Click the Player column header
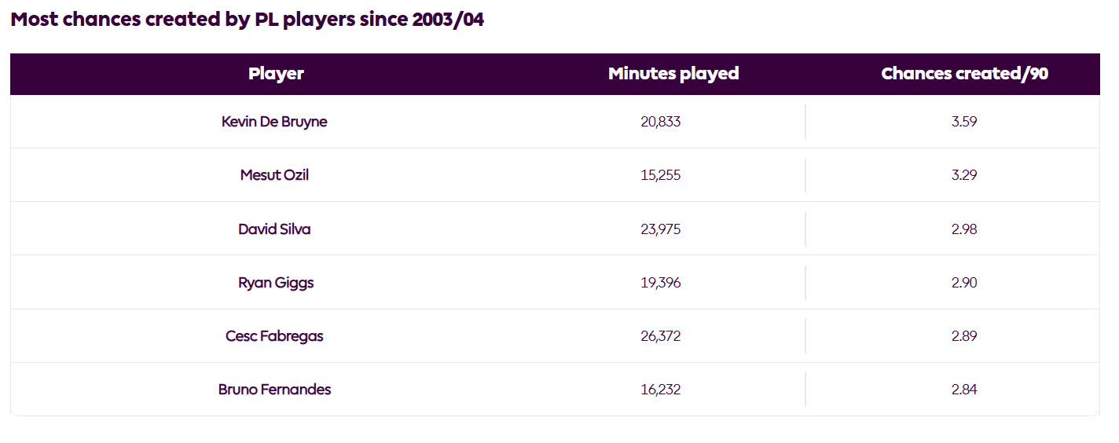The image size is (1119, 443). [276, 74]
